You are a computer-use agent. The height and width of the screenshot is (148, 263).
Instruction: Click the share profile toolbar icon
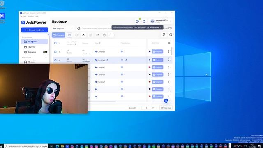(97, 35)
